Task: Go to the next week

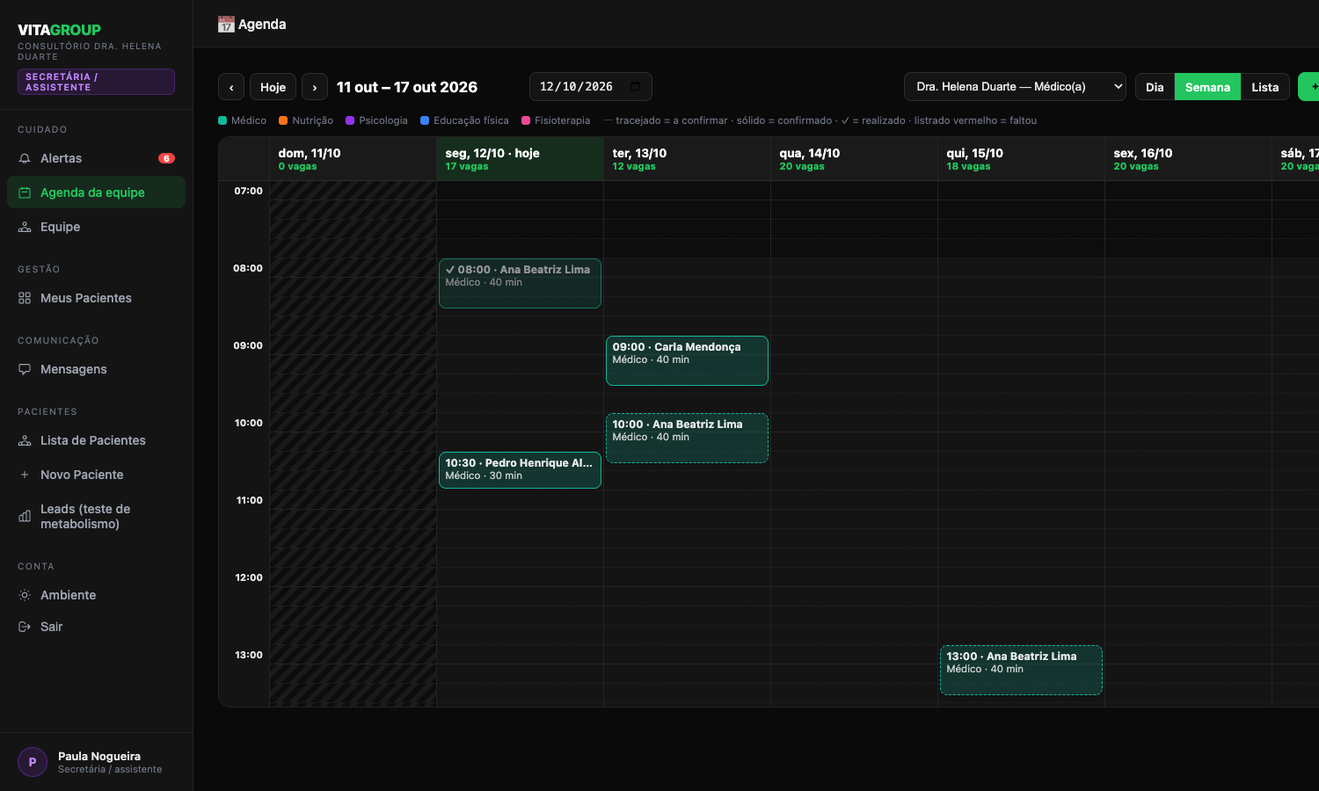Action: pyautogui.click(x=315, y=87)
